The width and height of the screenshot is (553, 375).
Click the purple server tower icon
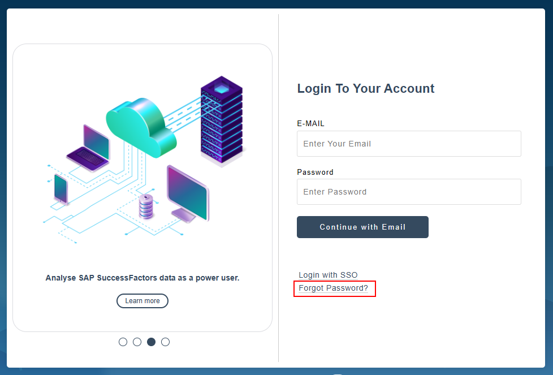coord(221,119)
